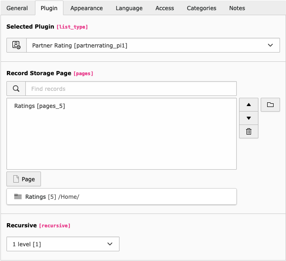Click the Page button
This screenshot has height=261, width=286.
24,179
